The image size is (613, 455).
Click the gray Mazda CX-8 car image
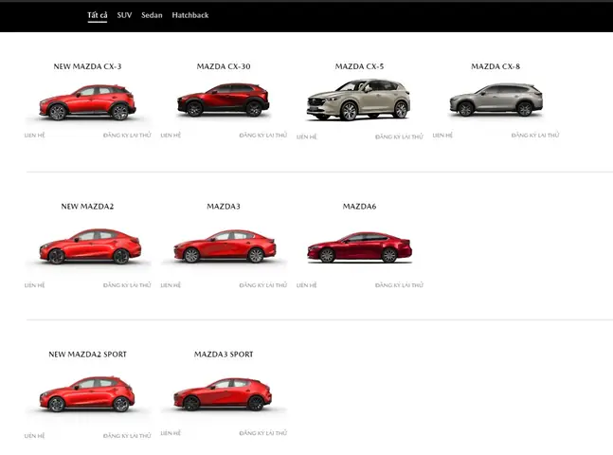pyautogui.click(x=496, y=100)
